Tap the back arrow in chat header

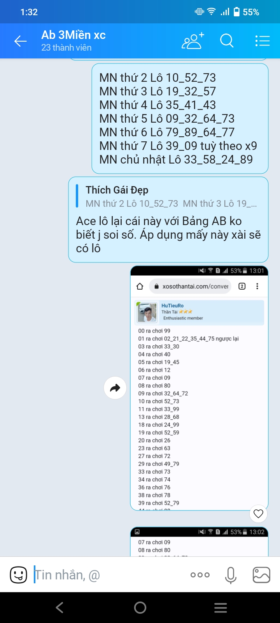[20, 41]
